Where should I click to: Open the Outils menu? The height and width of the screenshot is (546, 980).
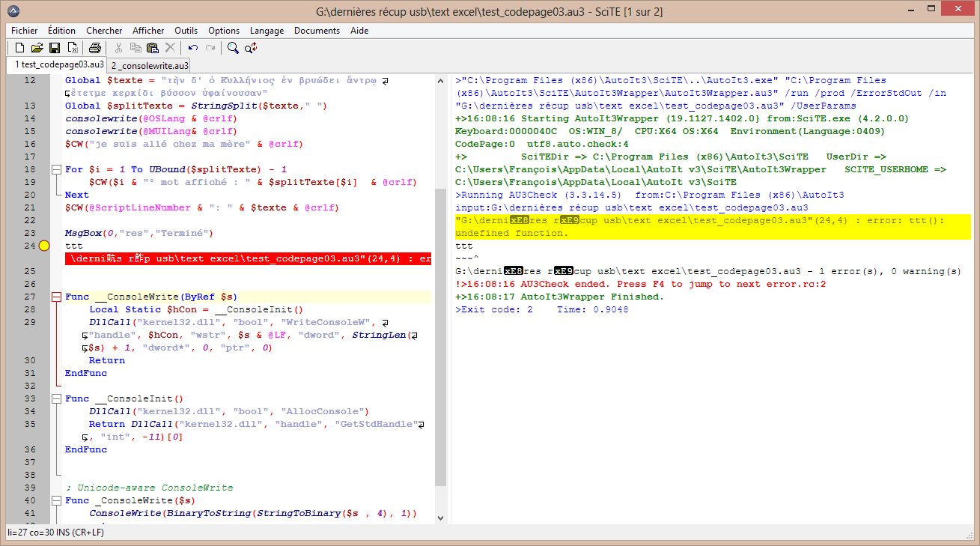pos(186,31)
